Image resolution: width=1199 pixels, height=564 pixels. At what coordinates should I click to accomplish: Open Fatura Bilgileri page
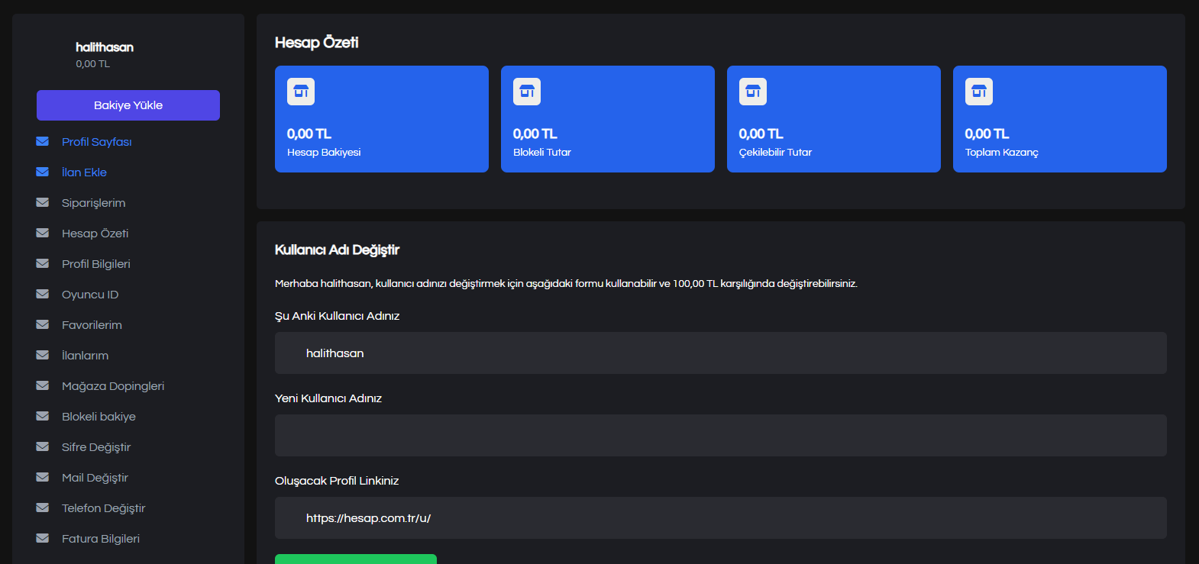click(101, 539)
